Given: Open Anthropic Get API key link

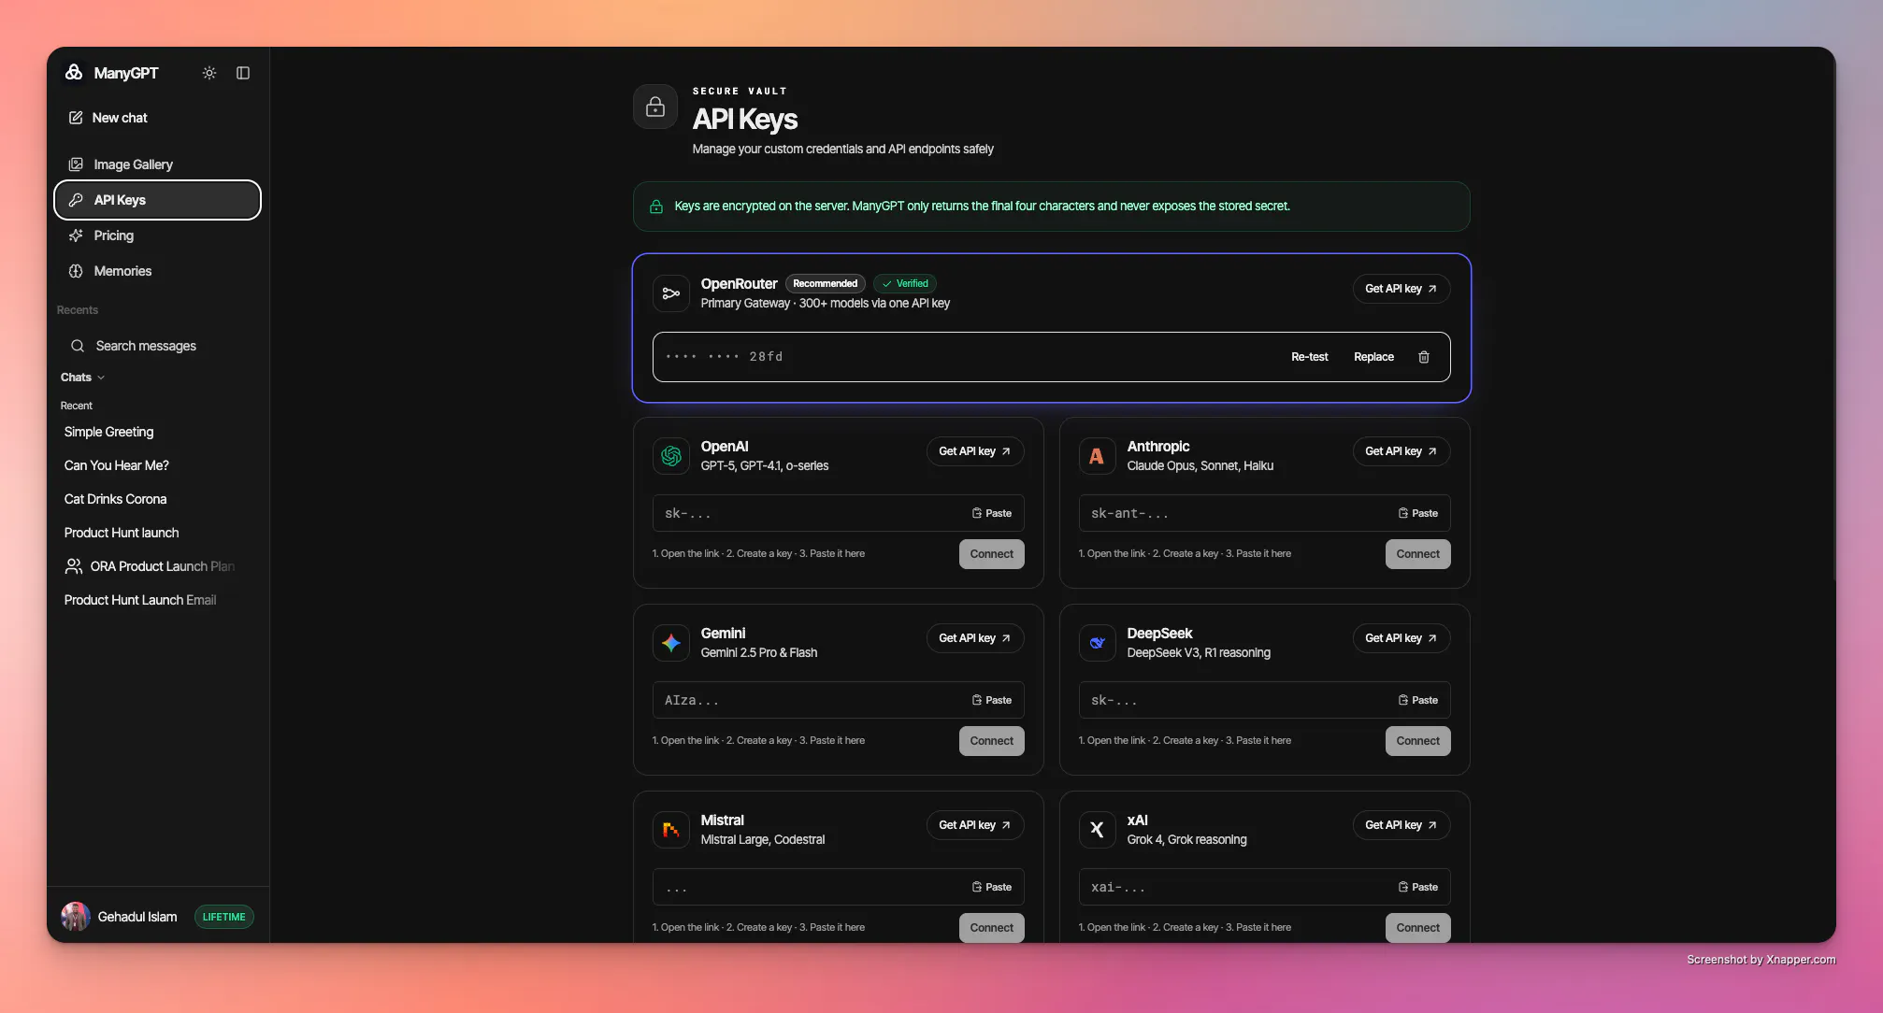Looking at the screenshot, I should 1401,451.
